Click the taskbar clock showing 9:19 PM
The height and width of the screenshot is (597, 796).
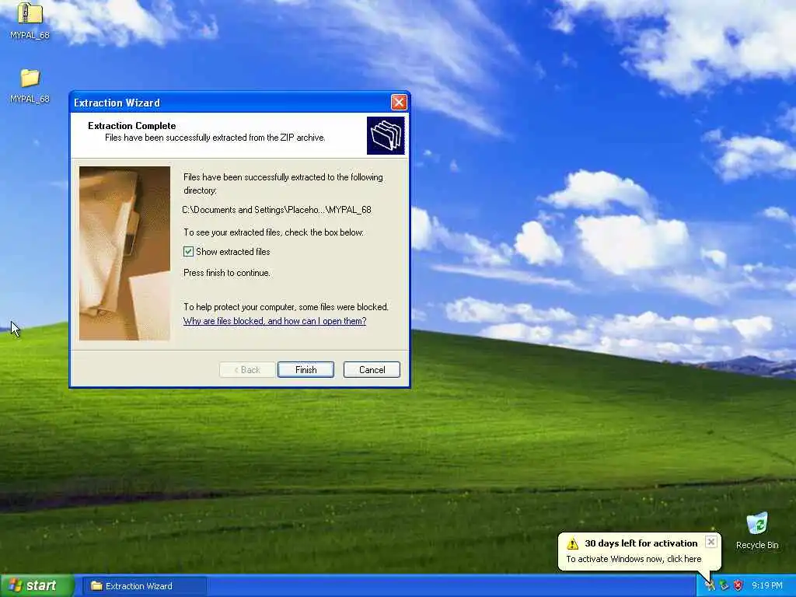(766, 585)
